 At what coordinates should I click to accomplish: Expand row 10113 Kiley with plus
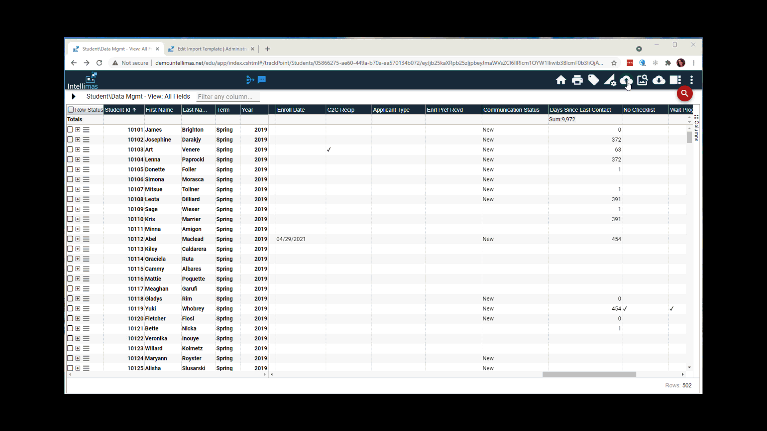point(78,249)
